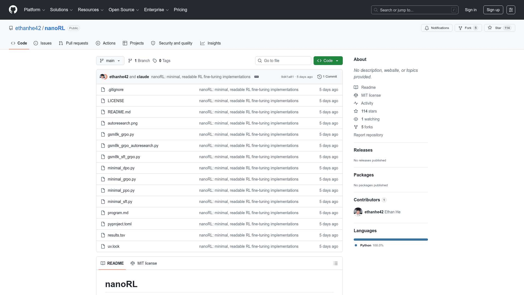The height and width of the screenshot is (295, 524).
Task: Fork the nanoRL repository
Action: 468,28
